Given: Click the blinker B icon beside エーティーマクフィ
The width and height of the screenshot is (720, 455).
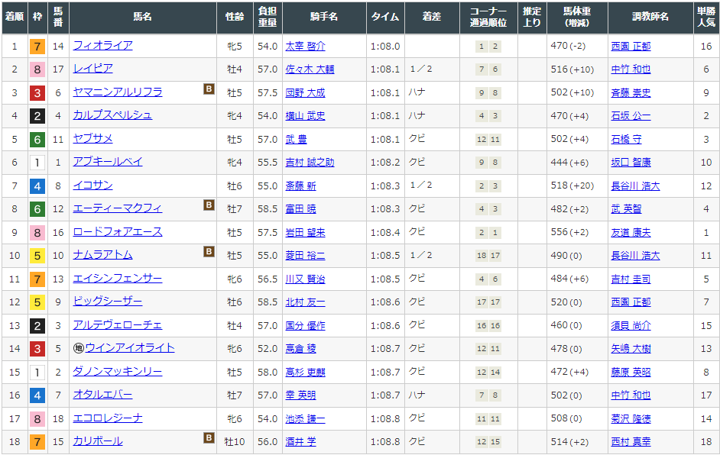Looking at the screenshot, I should click(x=209, y=205).
